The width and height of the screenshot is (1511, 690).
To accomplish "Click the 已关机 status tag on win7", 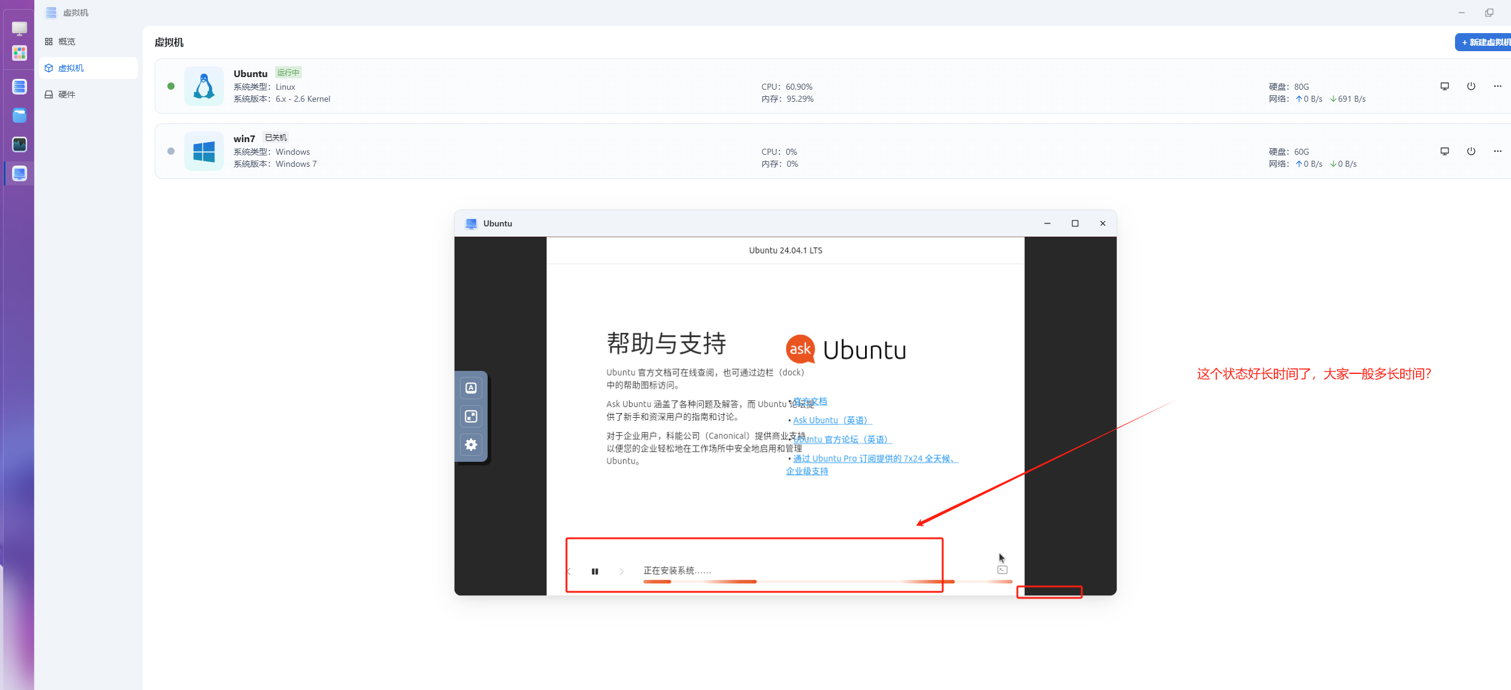I will (x=276, y=138).
